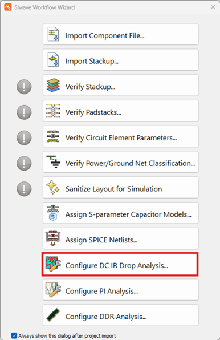The height and width of the screenshot is (340, 220).
Task: Click the Sanitize Layout sparkle icon
Action: click(53, 187)
